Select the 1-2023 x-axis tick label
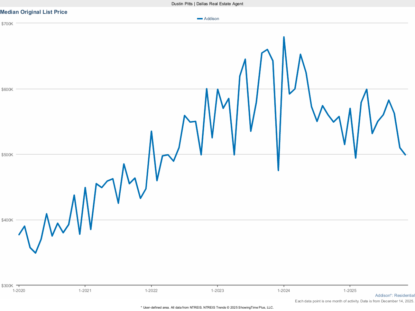 [217, 290]
